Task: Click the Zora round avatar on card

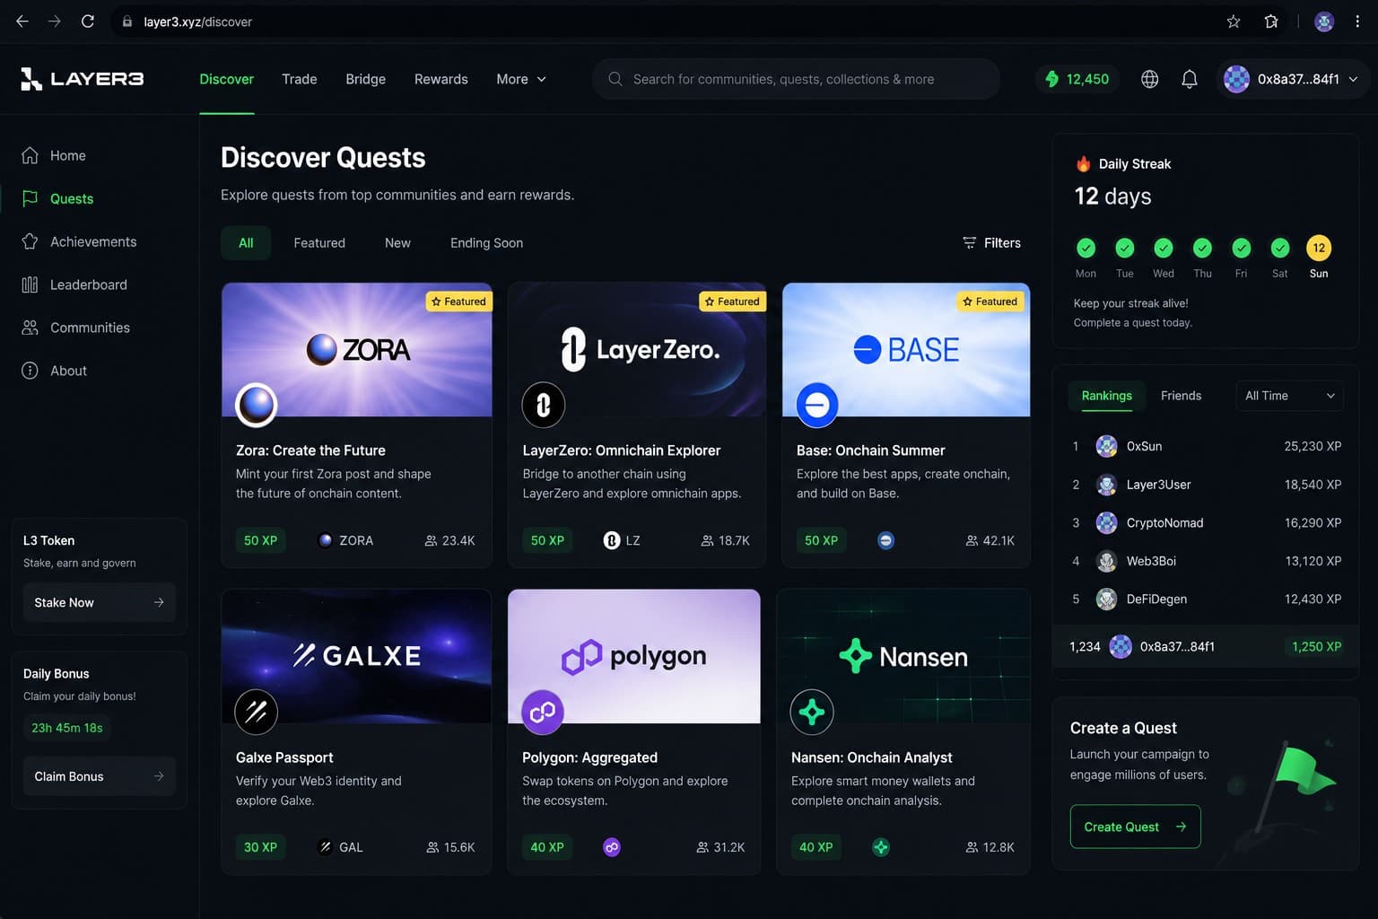Action: pyautogui.click(x=257, y=405)
